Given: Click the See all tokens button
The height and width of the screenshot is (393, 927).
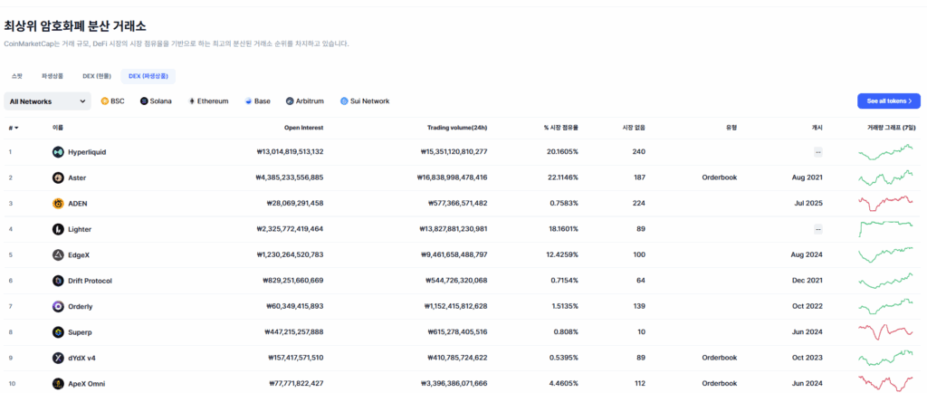Looking at the screenshot, I should [x=888, y=101].
